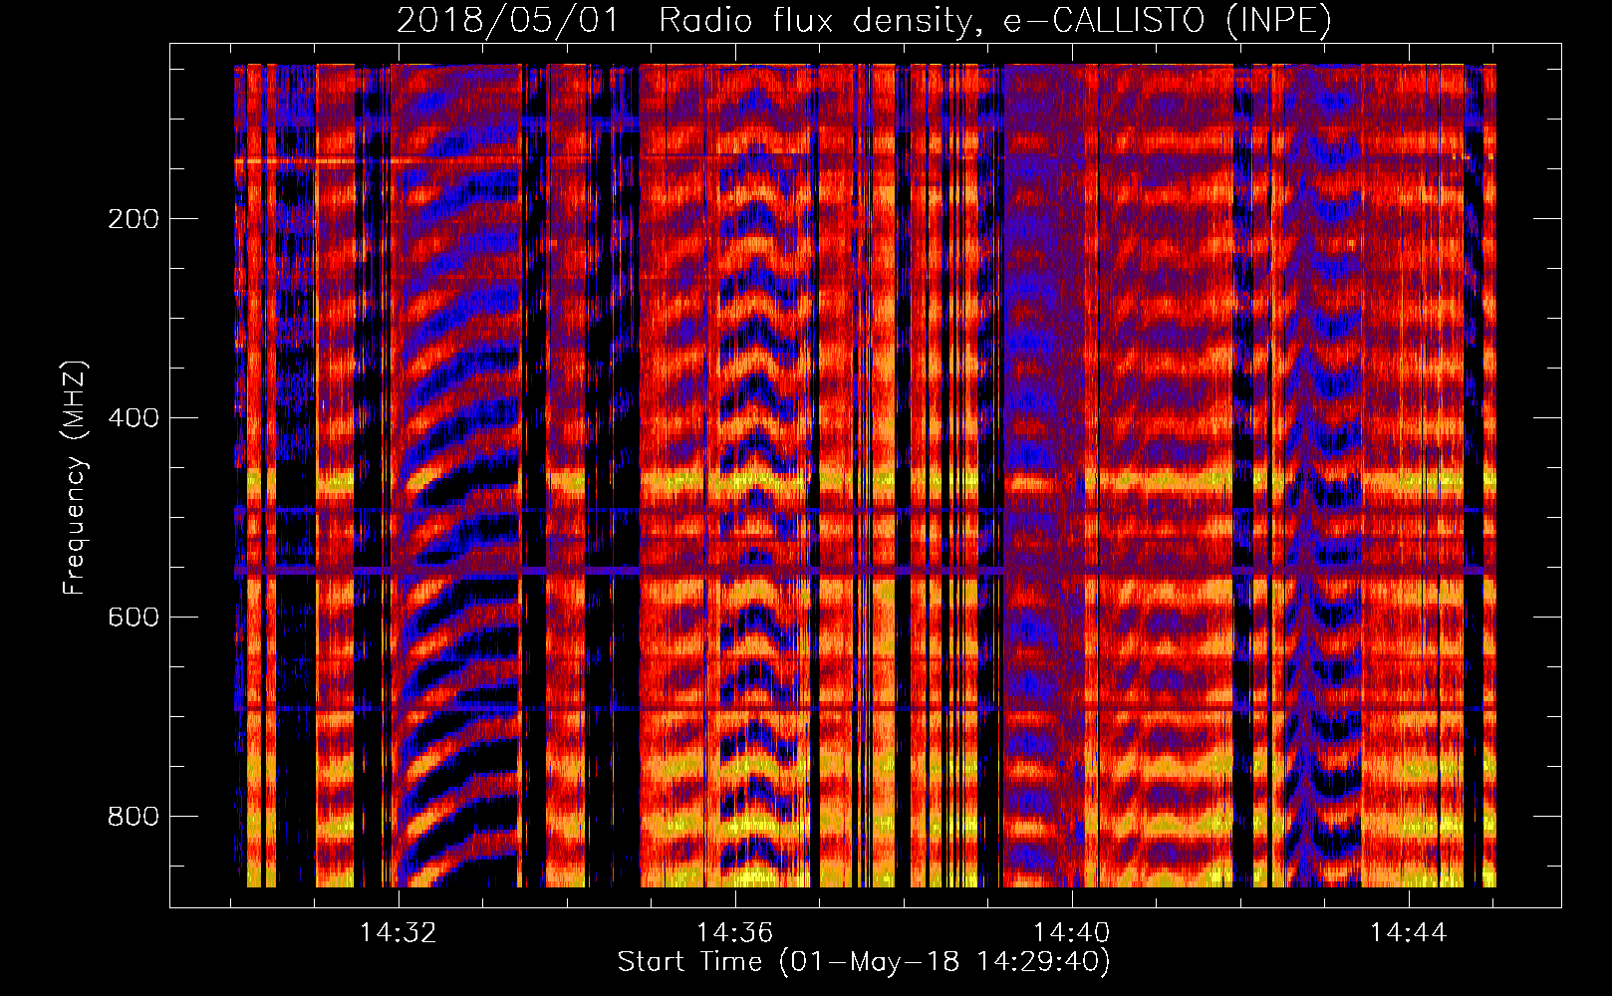Click the x-axis label "Start Time (01-May-18 14:29:40)"
The height and width of the screenshot is (996, 1612).
tap(864, 962)
